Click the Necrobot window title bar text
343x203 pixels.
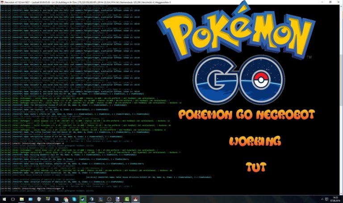(88, 2)
